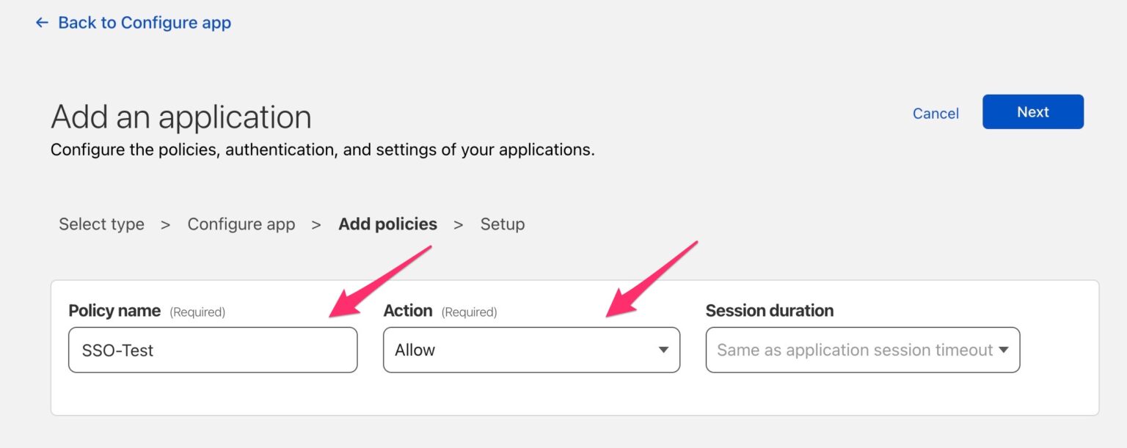1127x448 pixels.
Task: Click the back arrow icon
Action: click(x=42, y=23)
